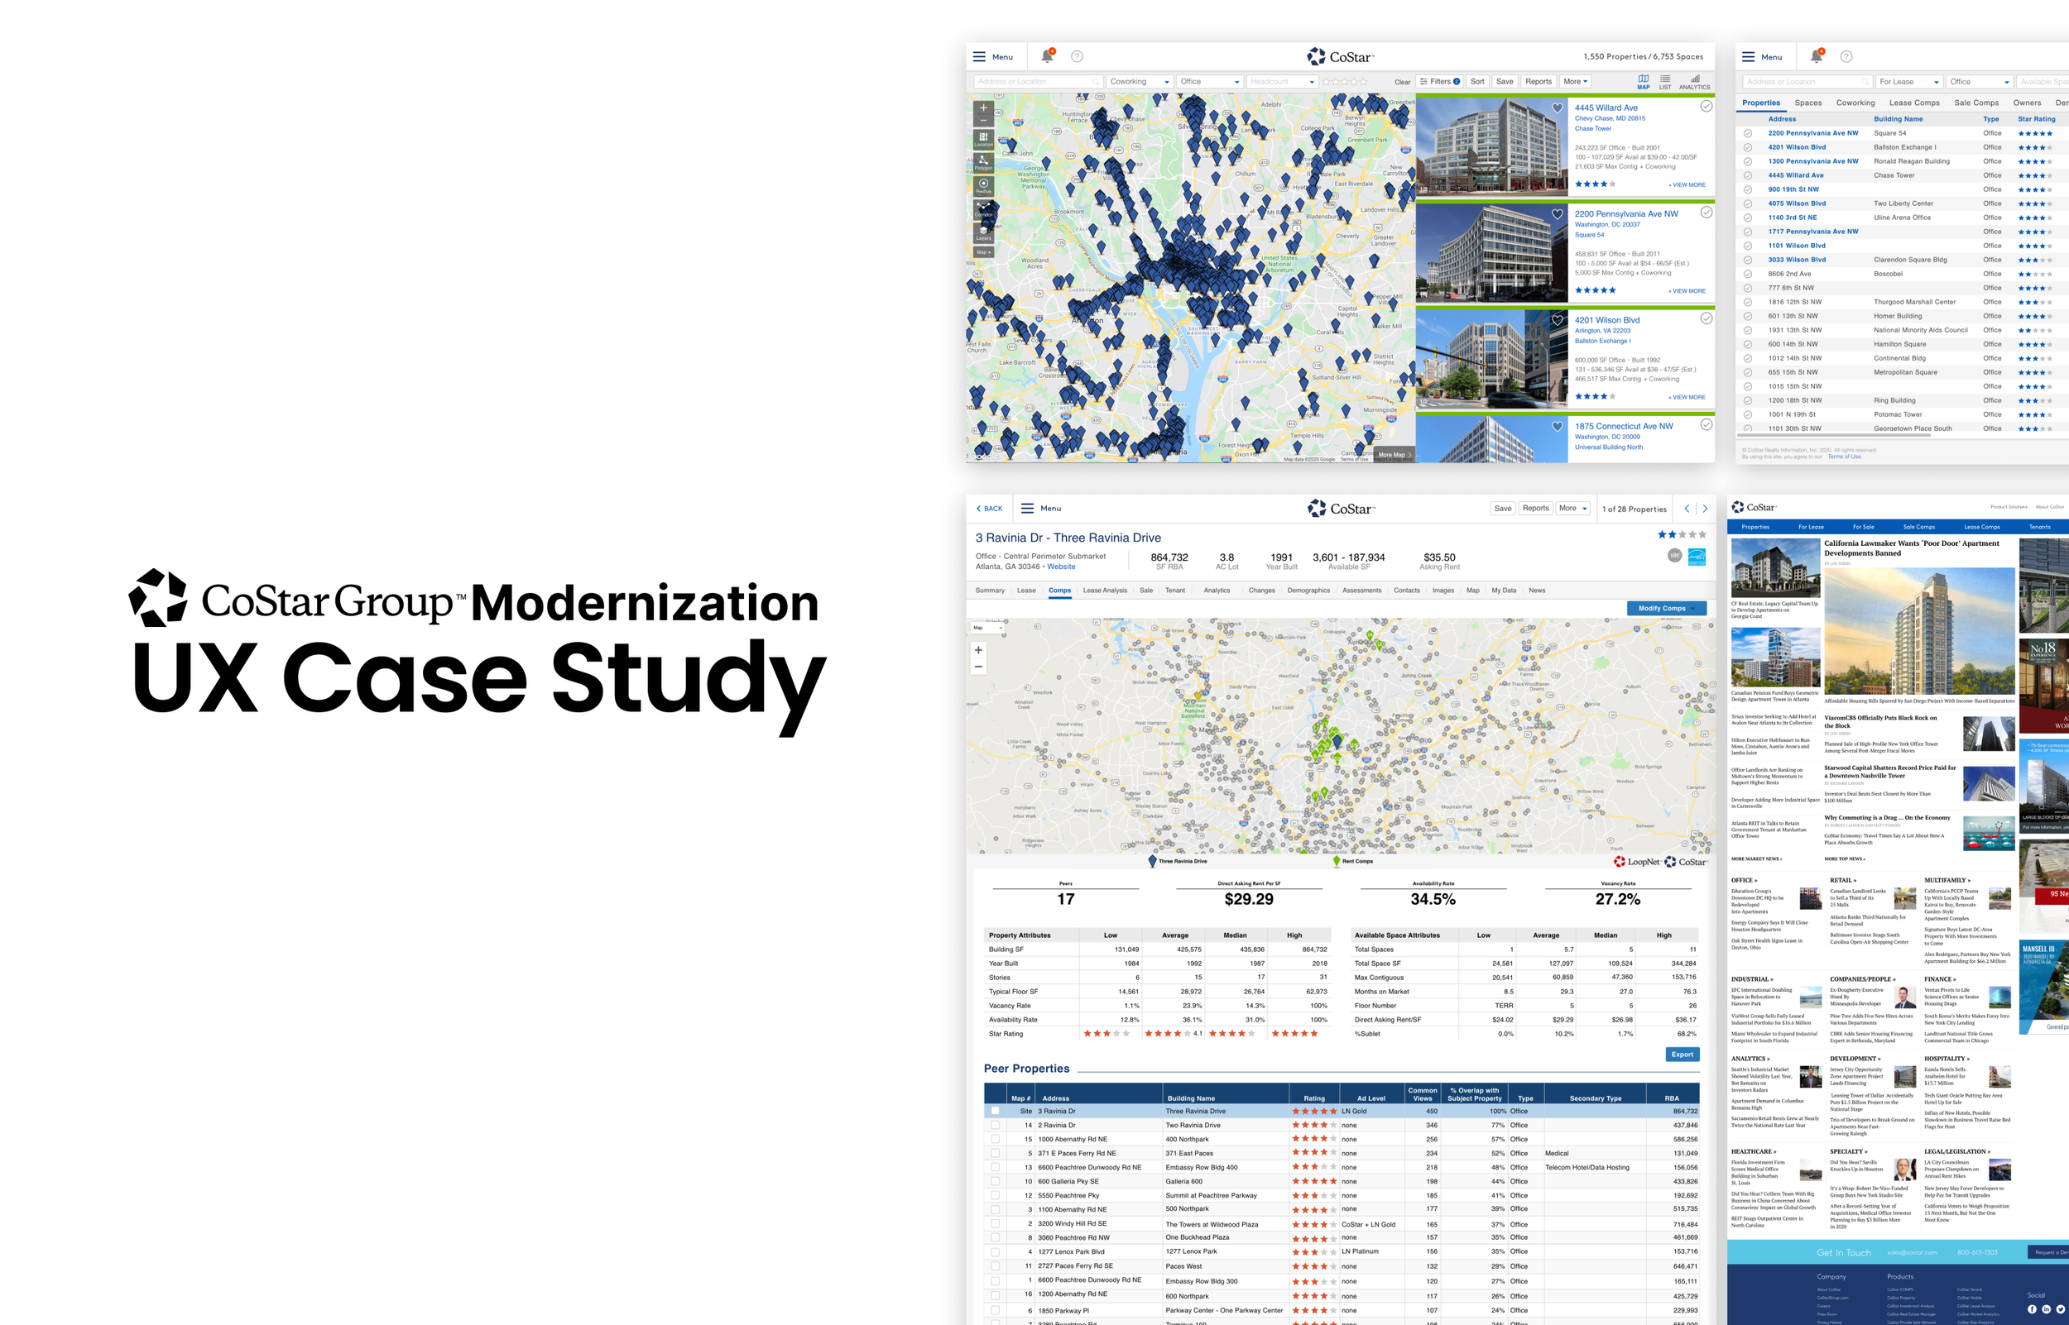Go to the next property with right arrow
The image size is (2069, 1325).
click(1704, 509)
